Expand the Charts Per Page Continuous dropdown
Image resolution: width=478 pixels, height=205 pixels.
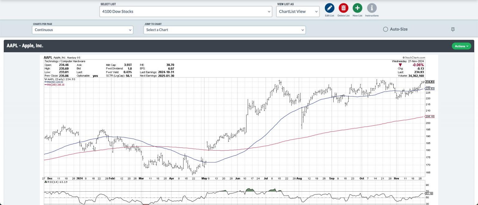[x=82, y=30]
